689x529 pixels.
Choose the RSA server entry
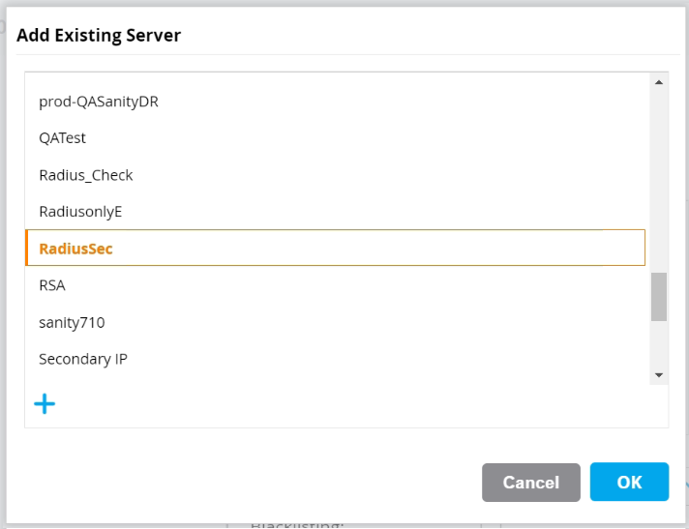[52, 285]
